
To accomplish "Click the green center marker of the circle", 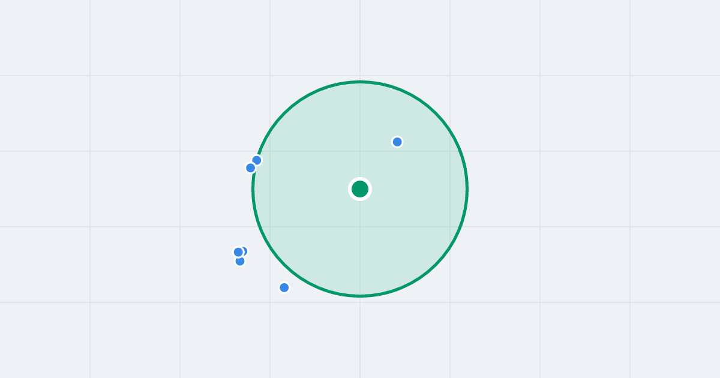I will pyautogui.click(x=360, y=189).
